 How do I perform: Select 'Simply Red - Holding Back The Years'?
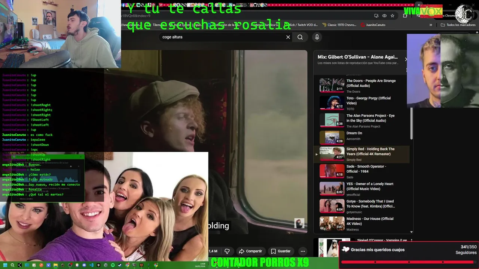coord(361,154)
